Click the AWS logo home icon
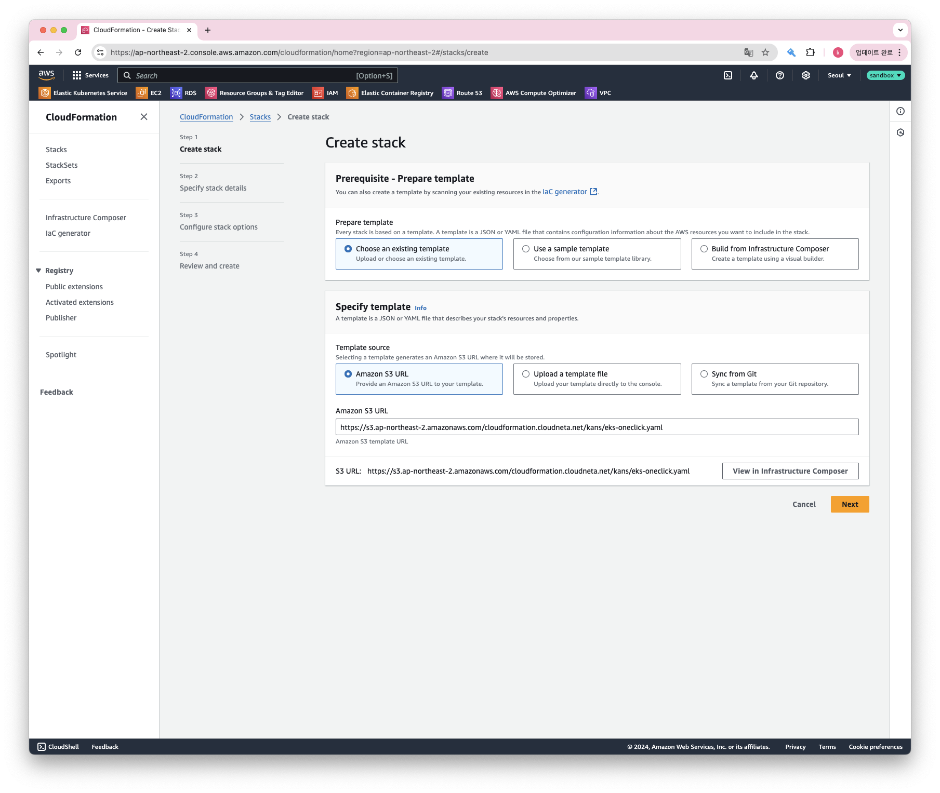Screen dimensions: 940x793 click(x=46, y=75)
